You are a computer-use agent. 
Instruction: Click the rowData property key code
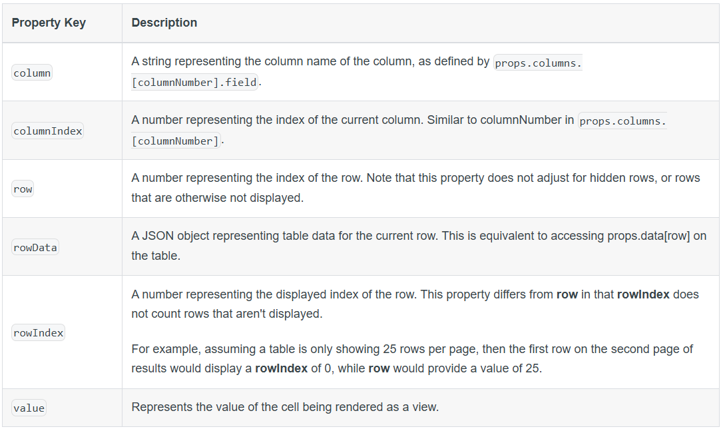(35, 247)
